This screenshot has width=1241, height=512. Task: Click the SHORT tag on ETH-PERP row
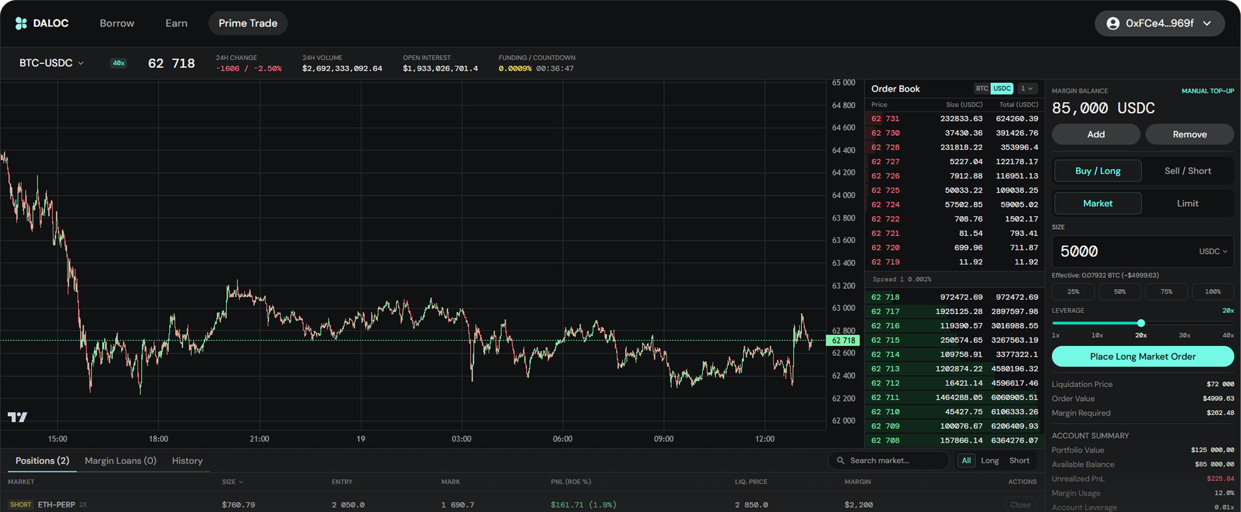21,504
